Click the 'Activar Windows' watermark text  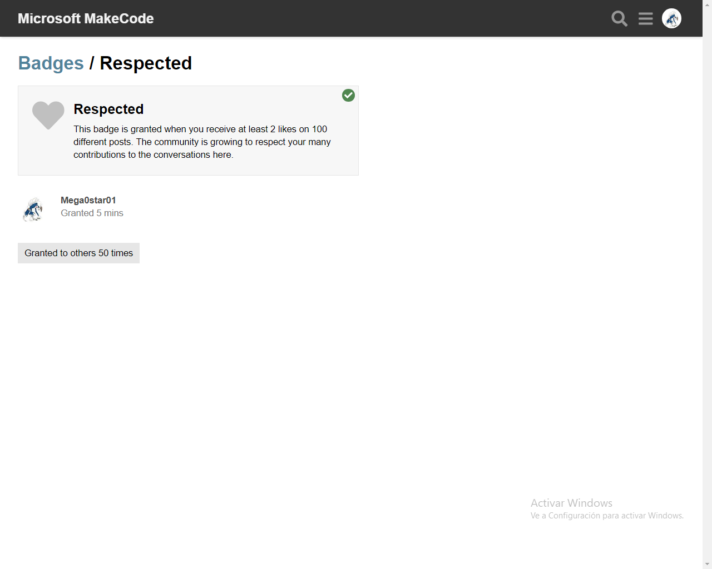(571, 503)
